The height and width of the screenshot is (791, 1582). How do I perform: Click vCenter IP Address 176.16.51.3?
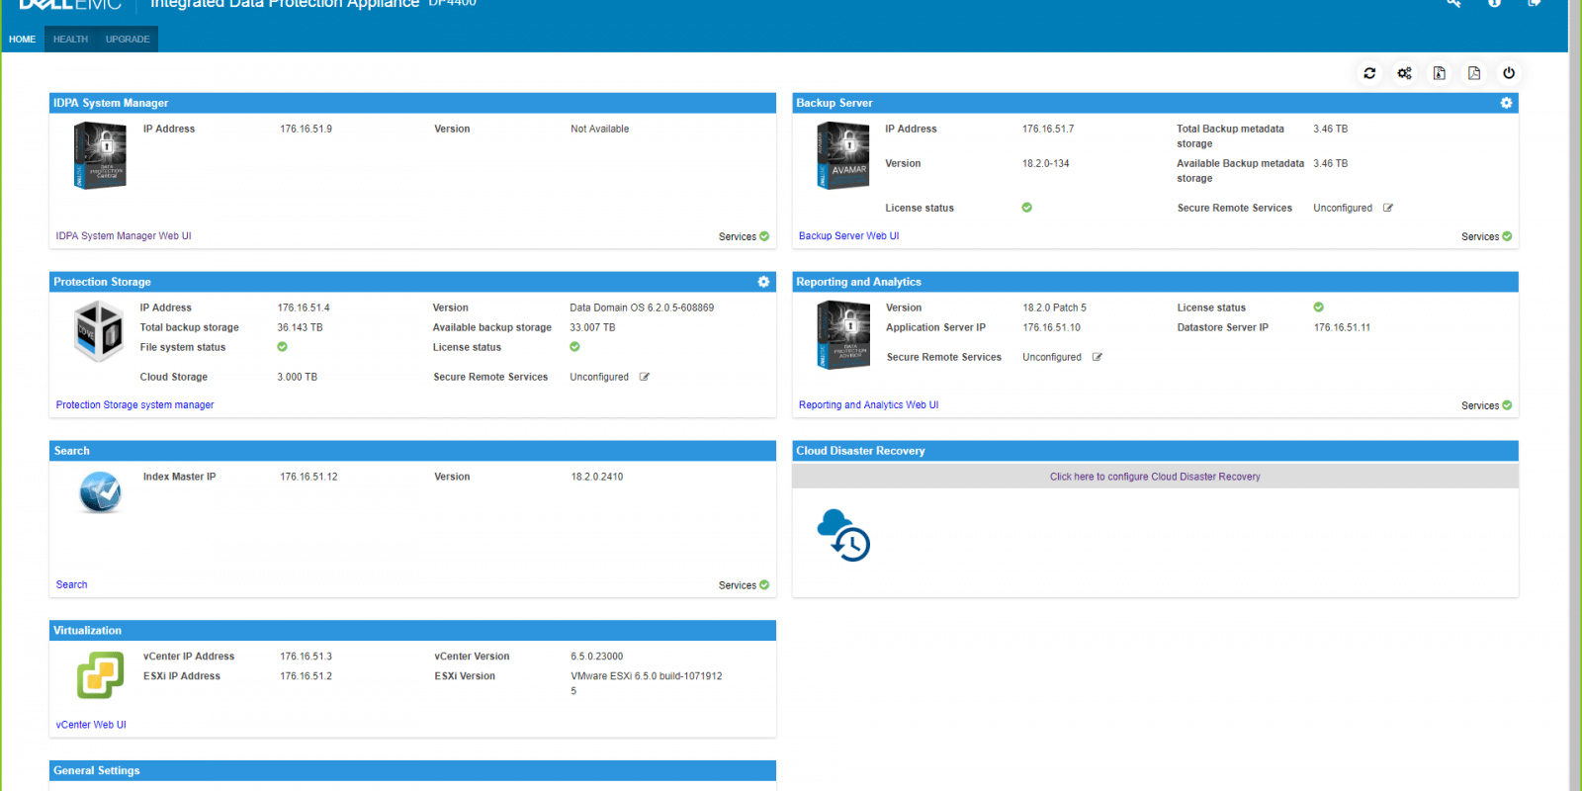tap(306, 657)
